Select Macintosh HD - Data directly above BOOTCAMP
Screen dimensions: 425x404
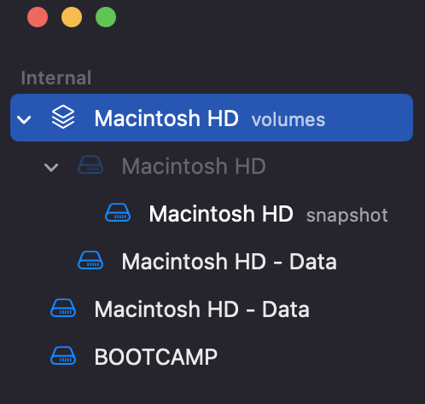(x=202, y=309)
